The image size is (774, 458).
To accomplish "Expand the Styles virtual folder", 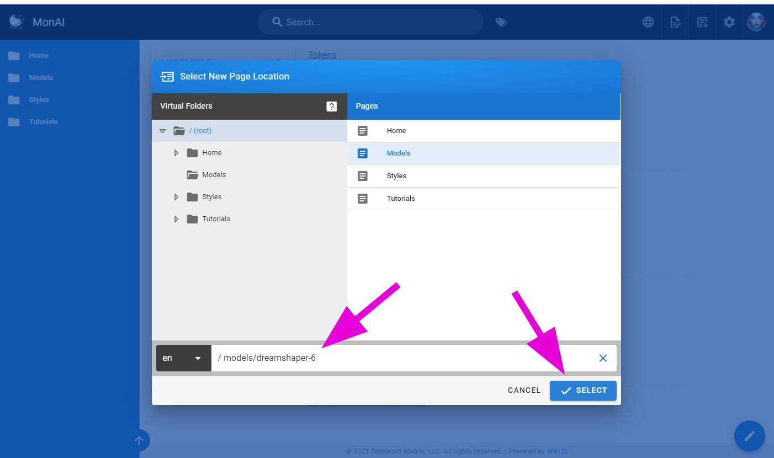I will (176, 197).
